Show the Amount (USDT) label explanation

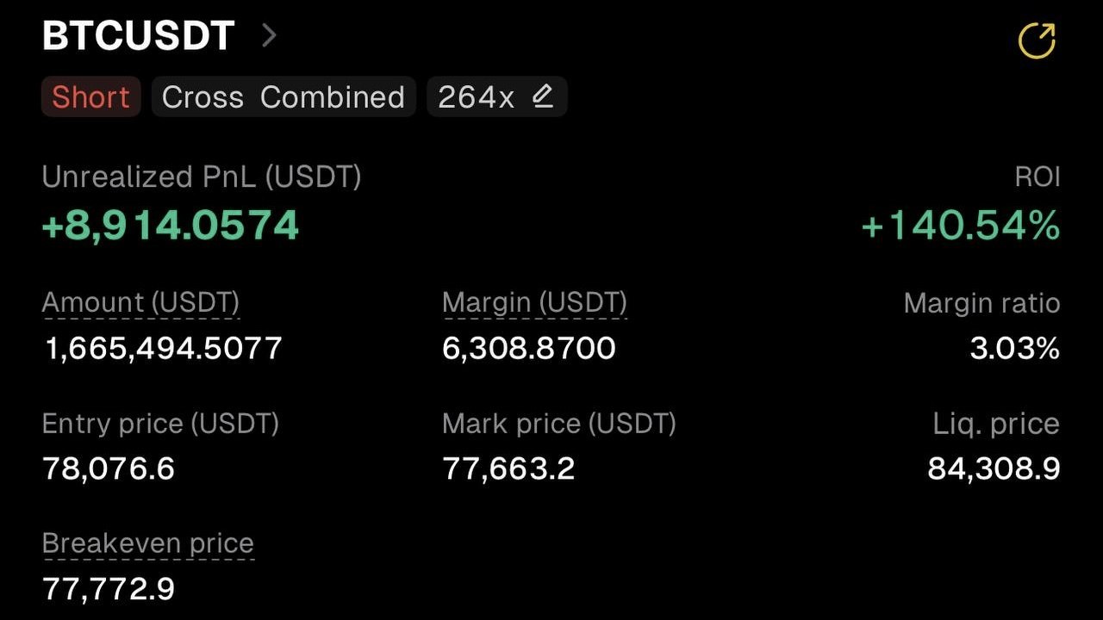pyautogui.click(x=140, y=303)
